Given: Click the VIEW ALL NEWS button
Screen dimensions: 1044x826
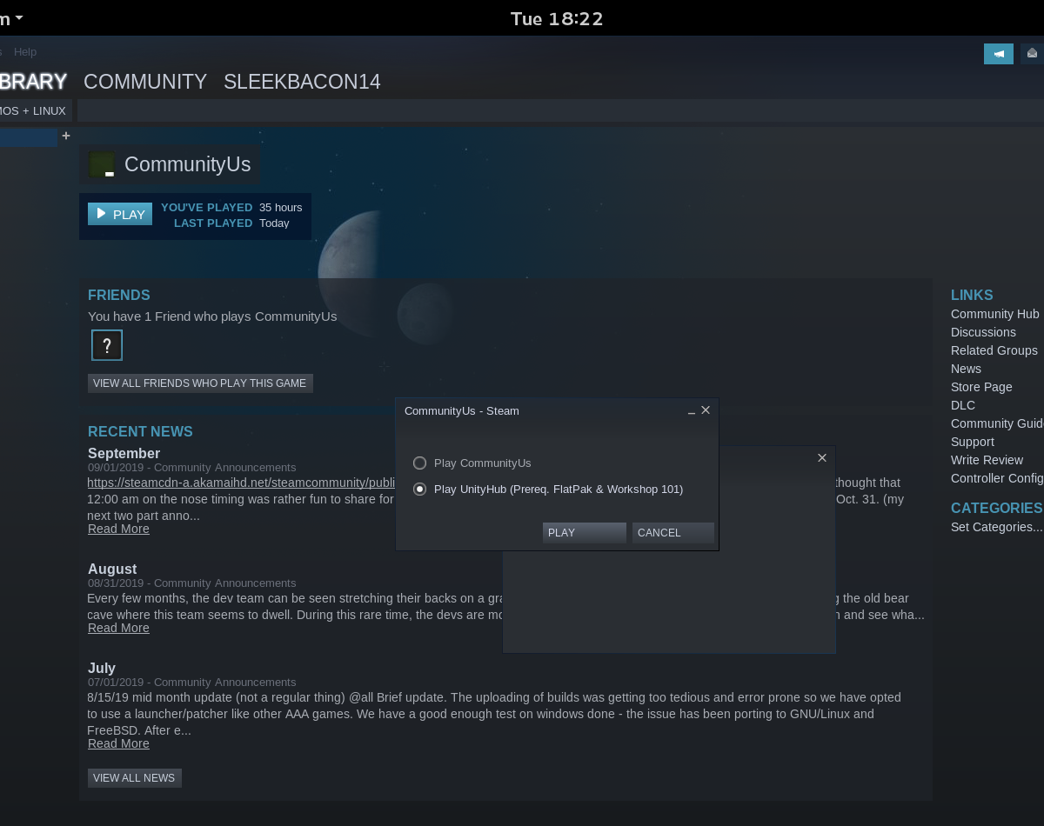Looking at the screenshot, I should point(135,778).
